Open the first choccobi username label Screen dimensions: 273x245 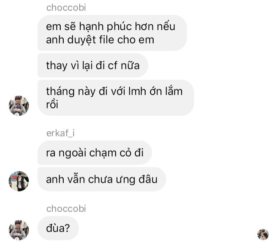click(x=66, y=8)
